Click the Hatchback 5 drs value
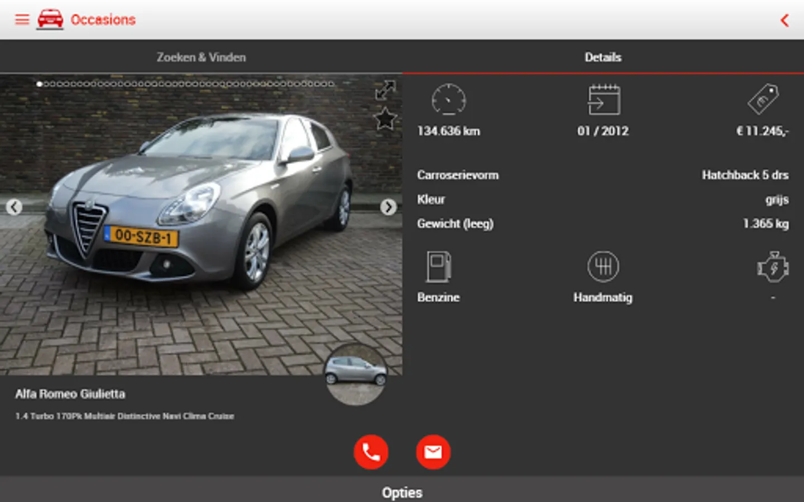804x502 pixels. pyautogui.click(x=745, y=175)
